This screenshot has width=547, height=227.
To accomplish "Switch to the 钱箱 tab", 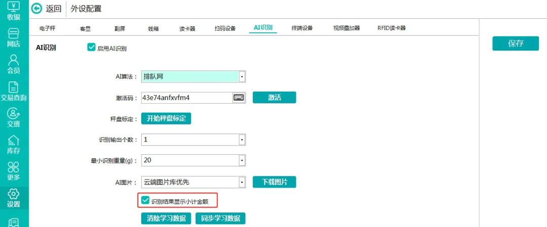I will tap(153, 28).
